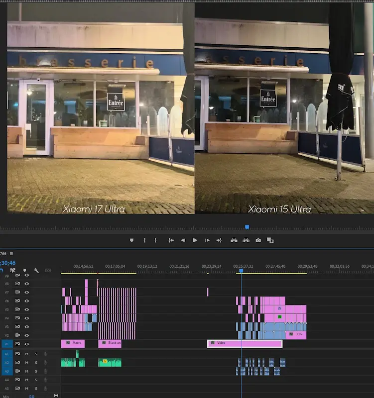Mute audio track A2
Image resolution: width=374 pixels, height=398 pixels.
27,362
